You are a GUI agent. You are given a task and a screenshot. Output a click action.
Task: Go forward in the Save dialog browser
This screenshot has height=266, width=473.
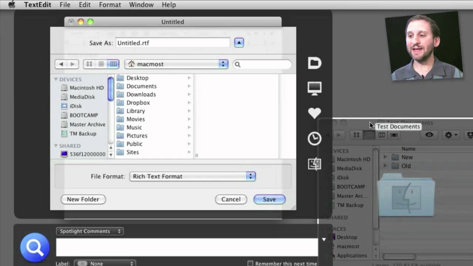point(72,64)
